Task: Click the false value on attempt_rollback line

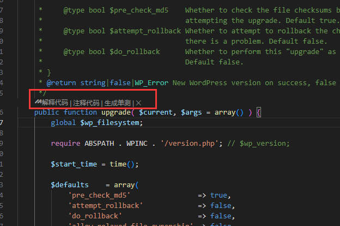Action: point(221,206)
